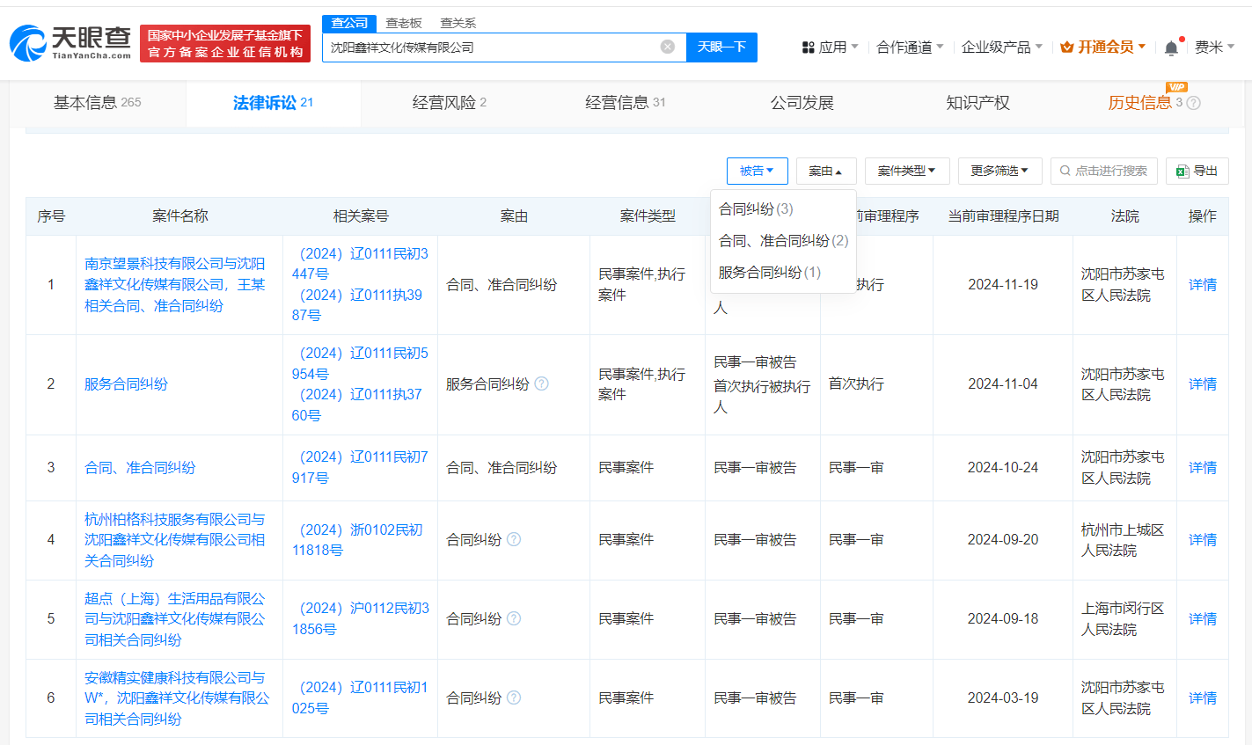
Task: Open the 经营信息 tab
Action: click(x=626, y=103)
